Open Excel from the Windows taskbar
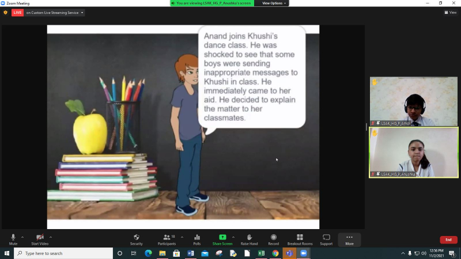The height and width of the screenshot is (259, 461). (261, 253)
